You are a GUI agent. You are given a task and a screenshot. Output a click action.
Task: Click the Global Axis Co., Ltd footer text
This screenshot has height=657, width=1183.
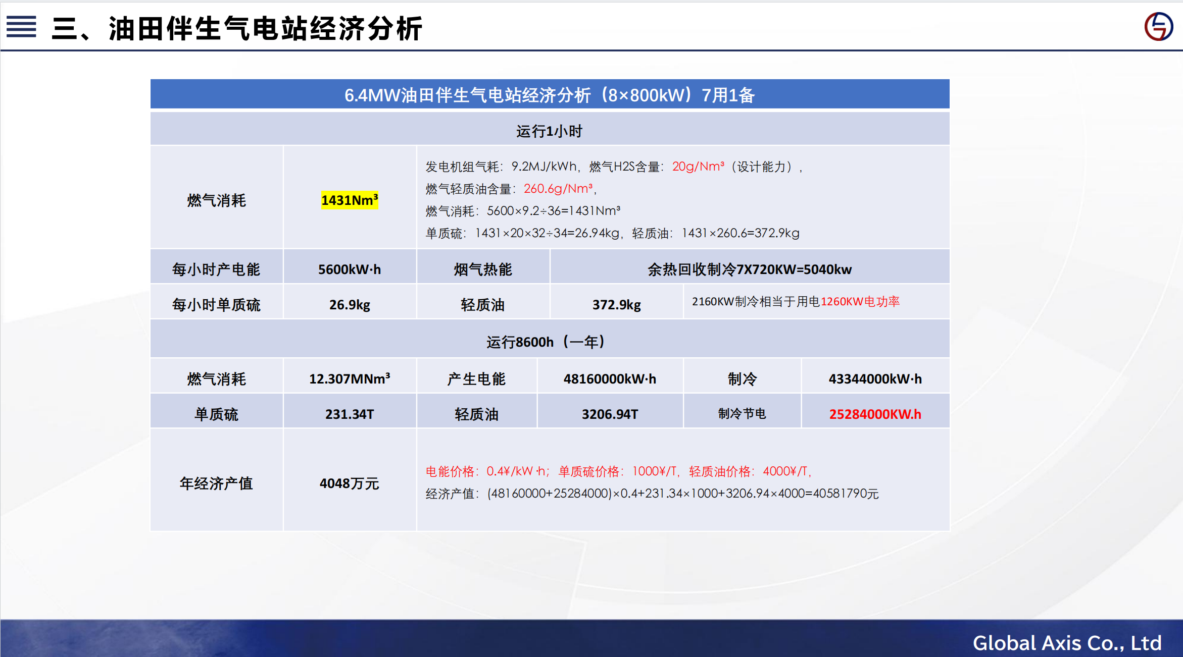(1067, 643)
